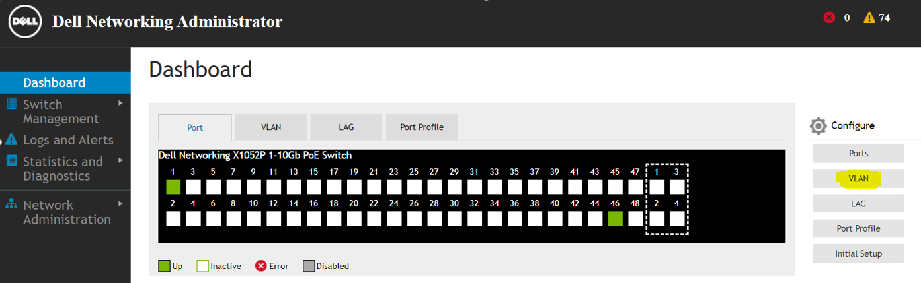Viewport: 921px width, 283px height.
Task: Select 10Gb uplink port 1 in dashed box
Action: [x=657, y=187]
